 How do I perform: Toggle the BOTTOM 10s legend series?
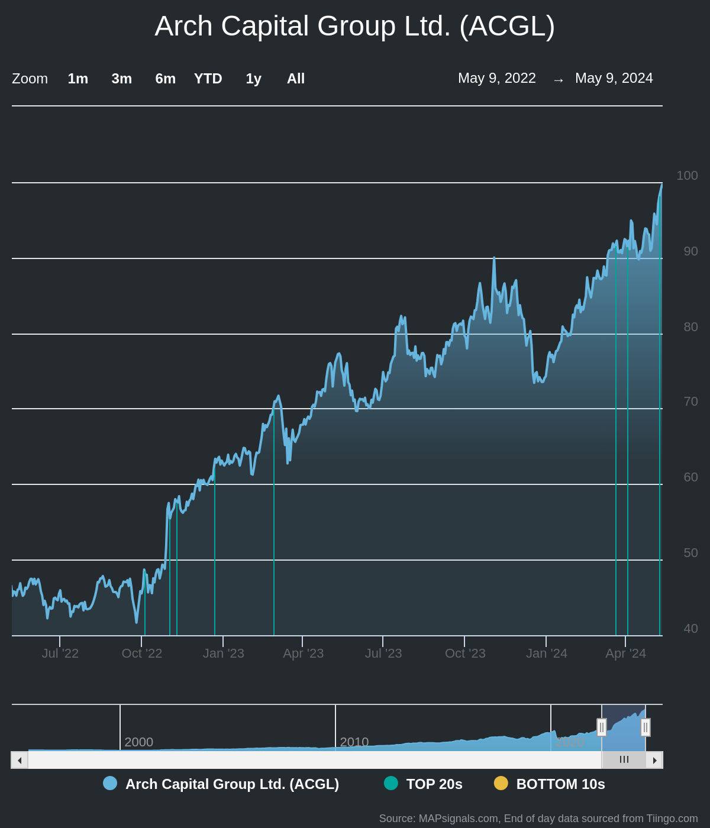pos(550,784)
